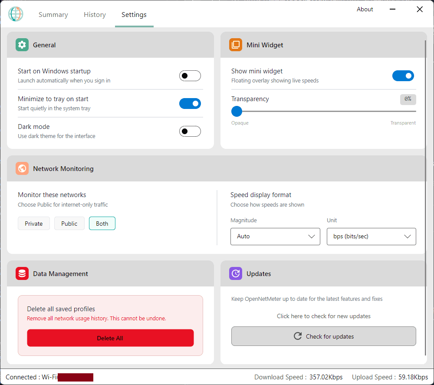Click the Opaque slider label
Viewport: 434px width, 385px height.
[x=240, y=123]
